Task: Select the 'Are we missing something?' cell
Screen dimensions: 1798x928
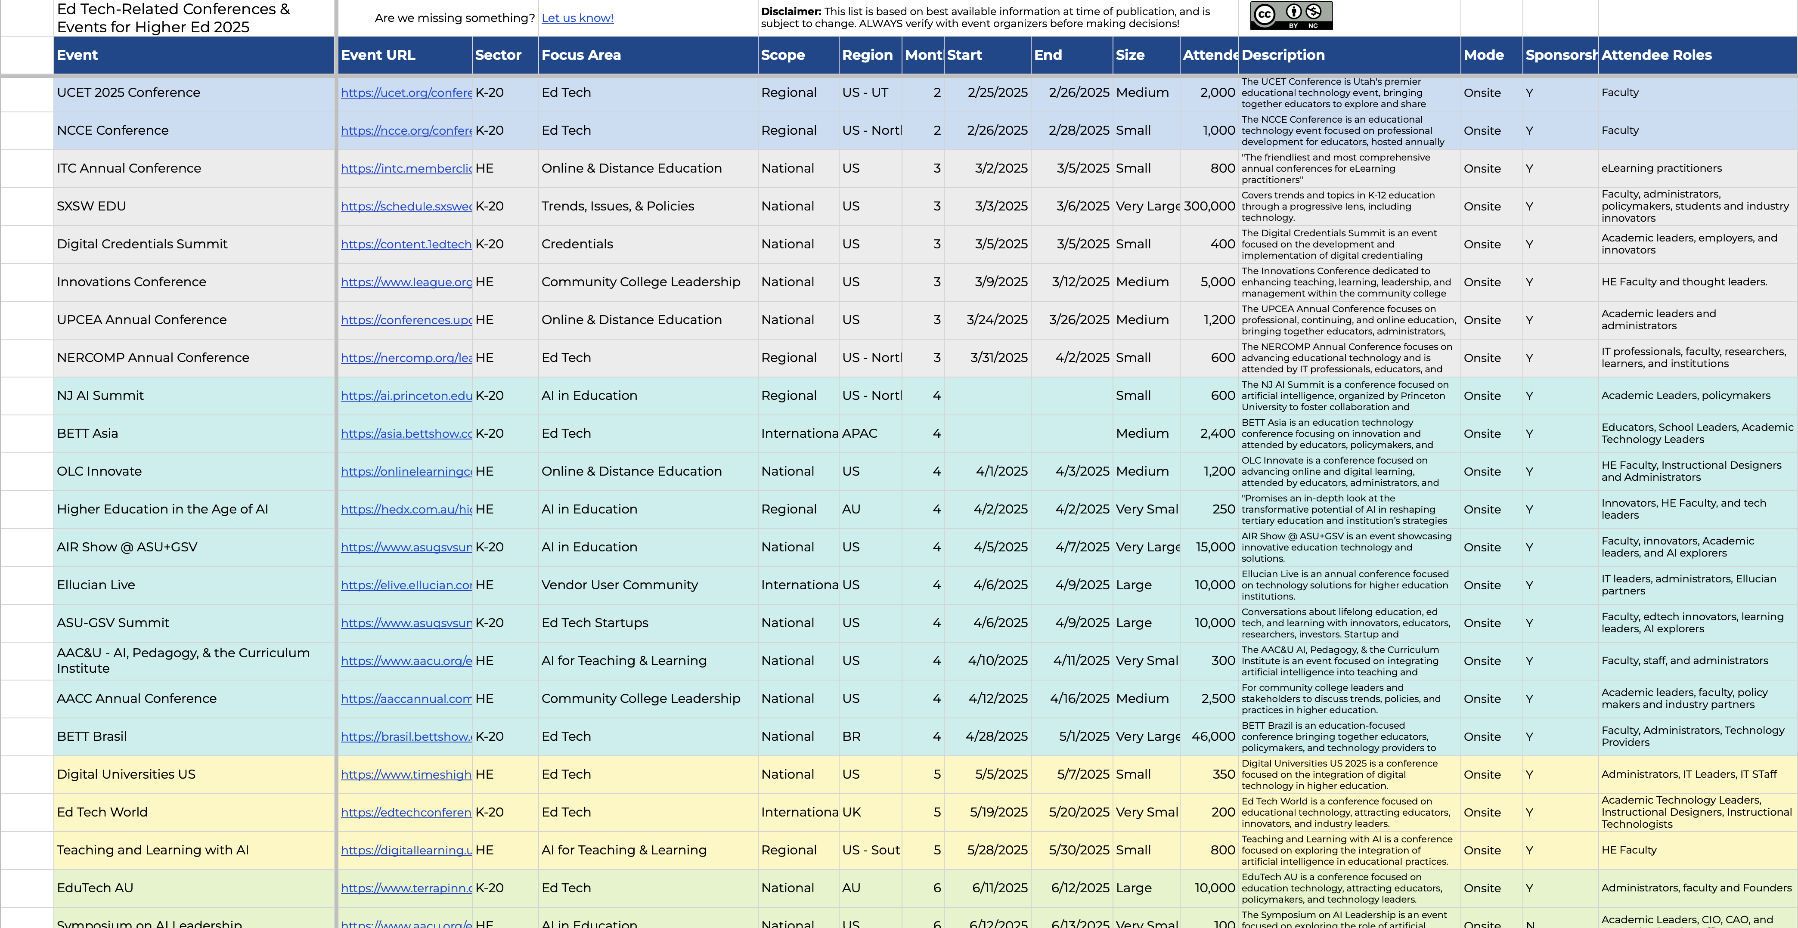Action: click(x=438, y=18)
